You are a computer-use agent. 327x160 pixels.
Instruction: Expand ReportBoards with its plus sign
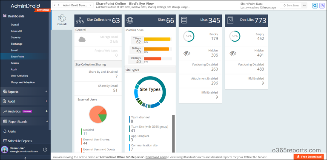[x=47, y=121]
